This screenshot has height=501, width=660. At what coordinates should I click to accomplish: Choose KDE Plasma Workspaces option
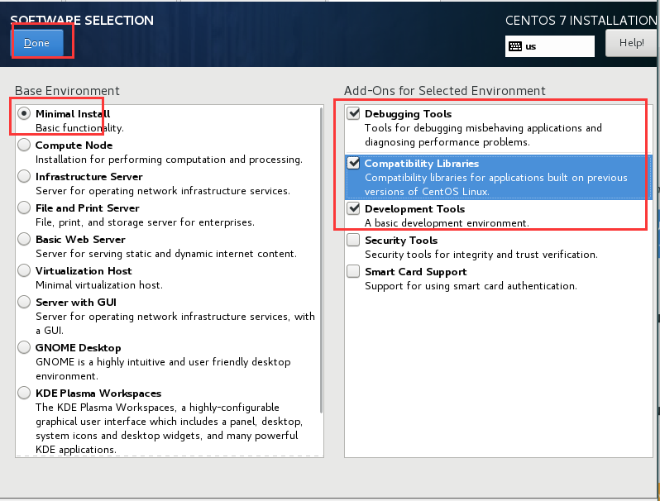pyautogui.click(x=24, y=394)
